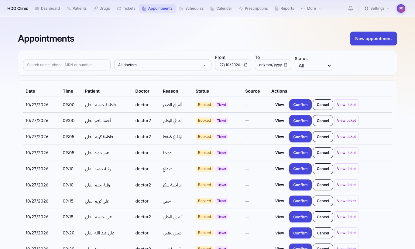Viewport: 415px width, 249px height.
Task: Expand the More menu
Action: click(x=311, y=9)
